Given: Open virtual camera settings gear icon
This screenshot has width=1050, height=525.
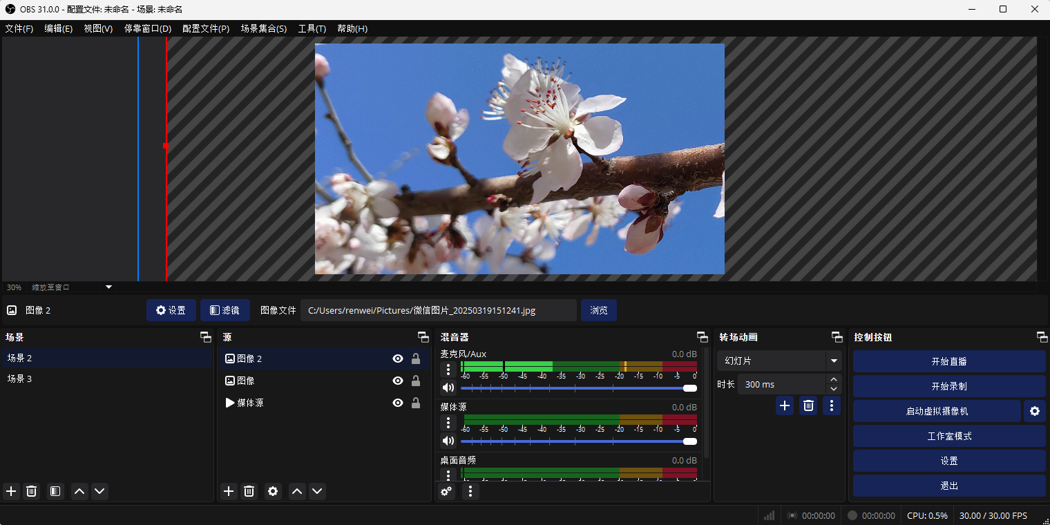Looking at the screenshot, I should click(x=1034, y=411).
